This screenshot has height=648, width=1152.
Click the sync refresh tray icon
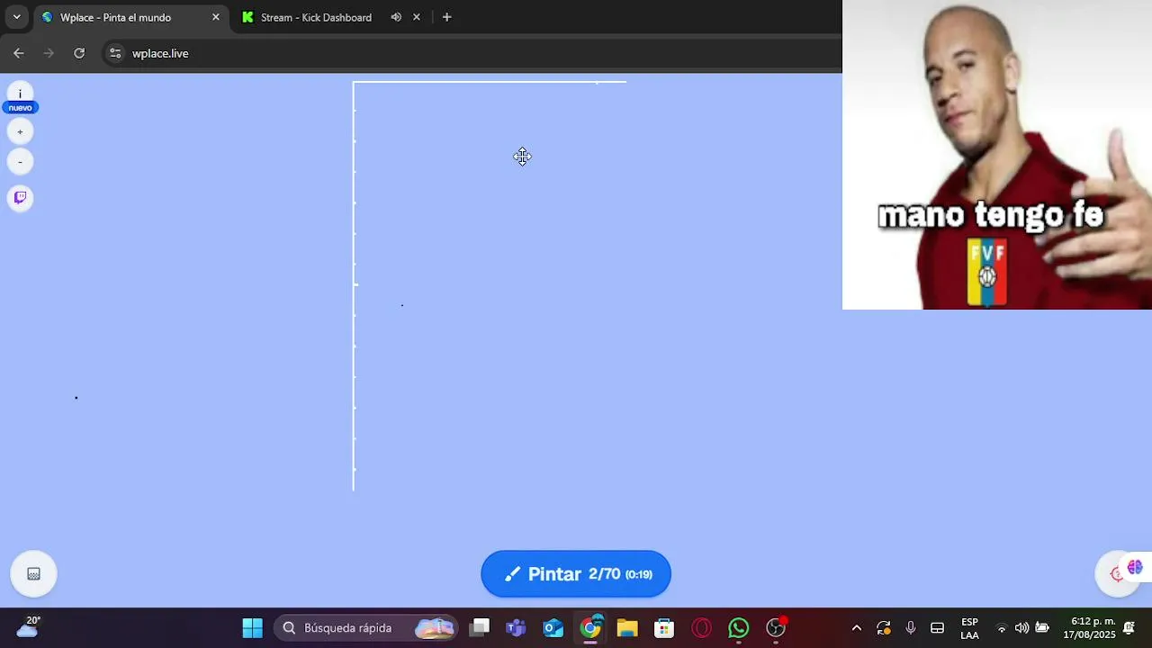tap(884, 628)
